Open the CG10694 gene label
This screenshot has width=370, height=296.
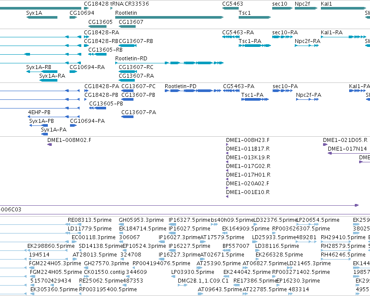click(x=82, y=13)
